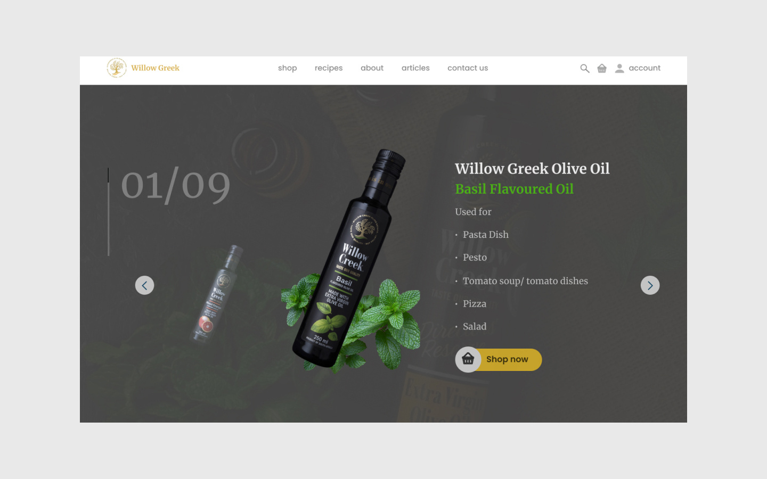Click the account text link

(x=644, y=68)
